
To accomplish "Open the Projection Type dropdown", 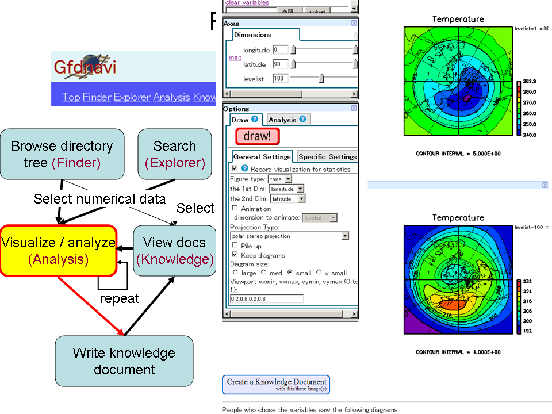I will (289, 236).
